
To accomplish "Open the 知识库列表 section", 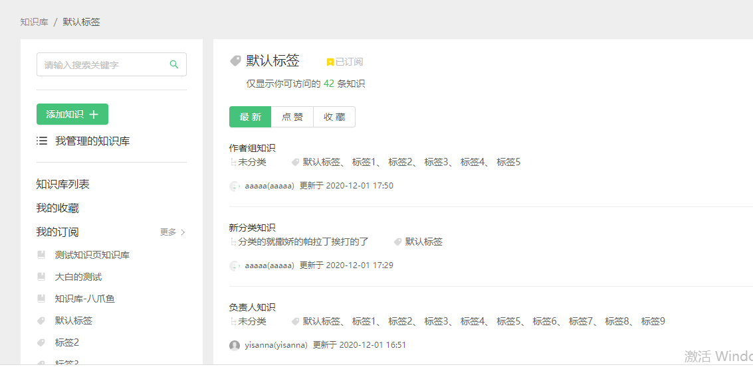I will pos(62,184).
